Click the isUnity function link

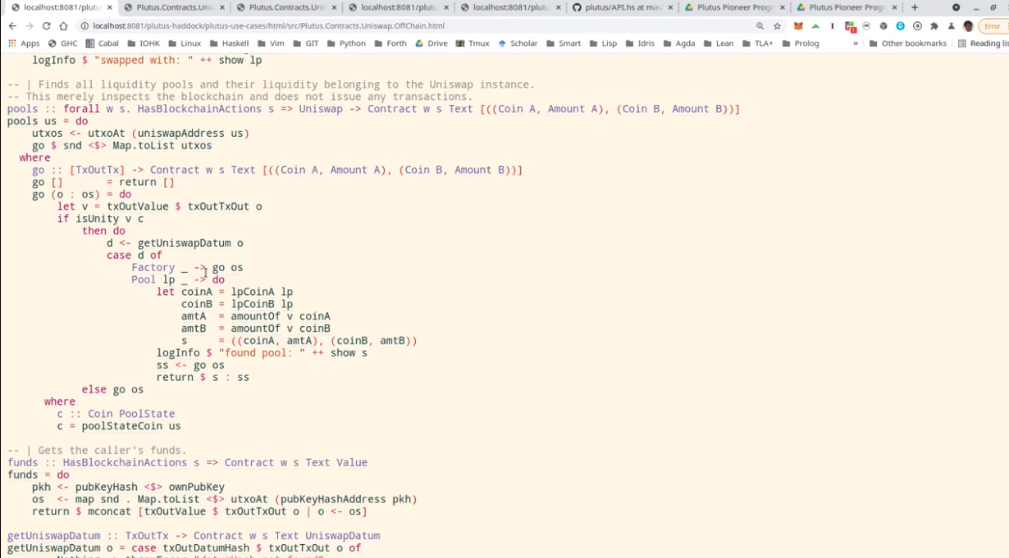coord(98,219)
